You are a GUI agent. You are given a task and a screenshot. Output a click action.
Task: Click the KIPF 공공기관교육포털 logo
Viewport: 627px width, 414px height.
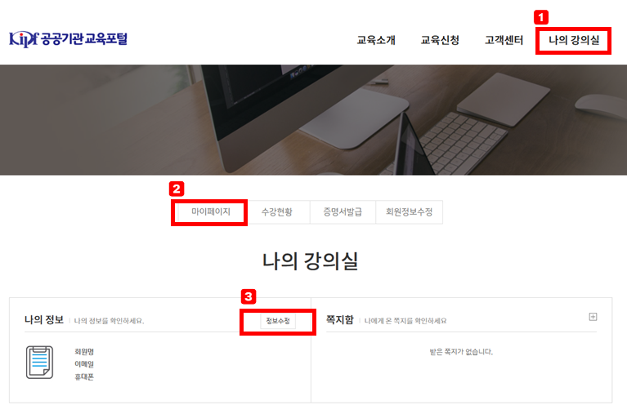point(68,39)
